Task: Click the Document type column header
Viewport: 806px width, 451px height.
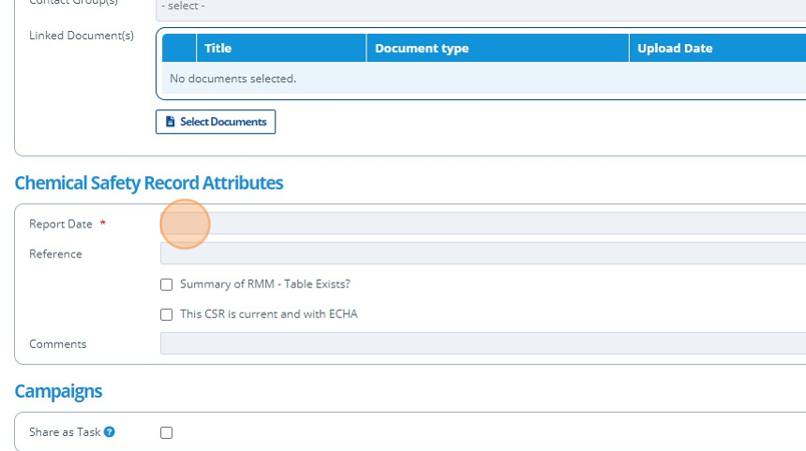Action: pyautogui.click(x=498, y=49)
